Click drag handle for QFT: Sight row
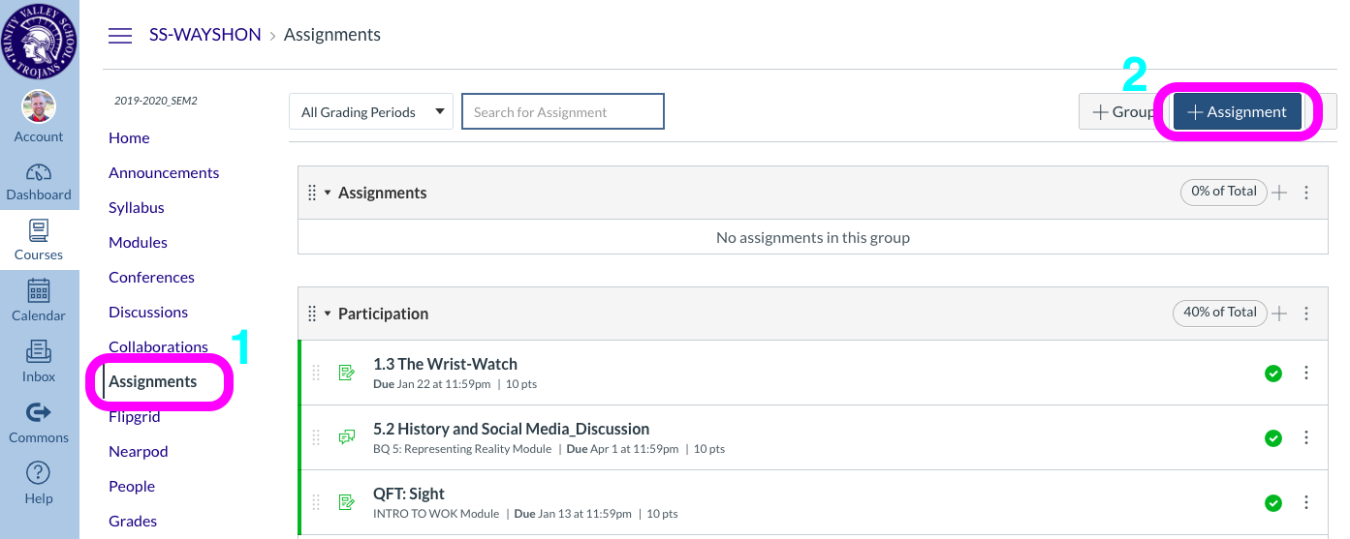 coord(316,502)
